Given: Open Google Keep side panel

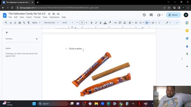Looking at the screenshot, I should pyautogui.click(x=187, y=31).
